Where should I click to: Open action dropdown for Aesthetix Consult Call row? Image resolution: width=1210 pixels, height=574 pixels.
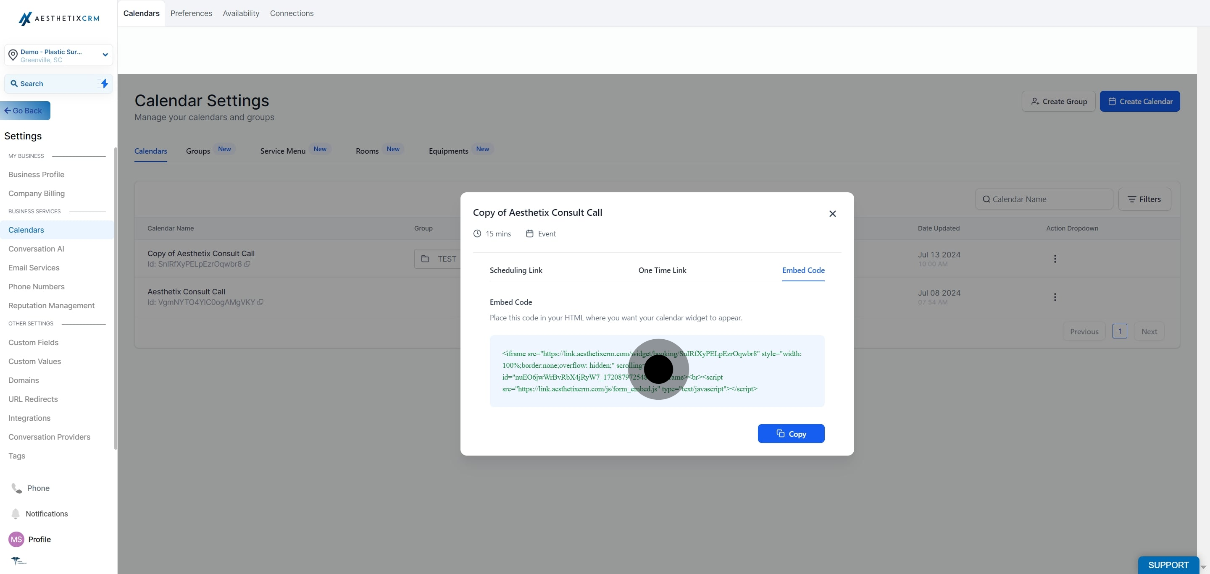1055,297
